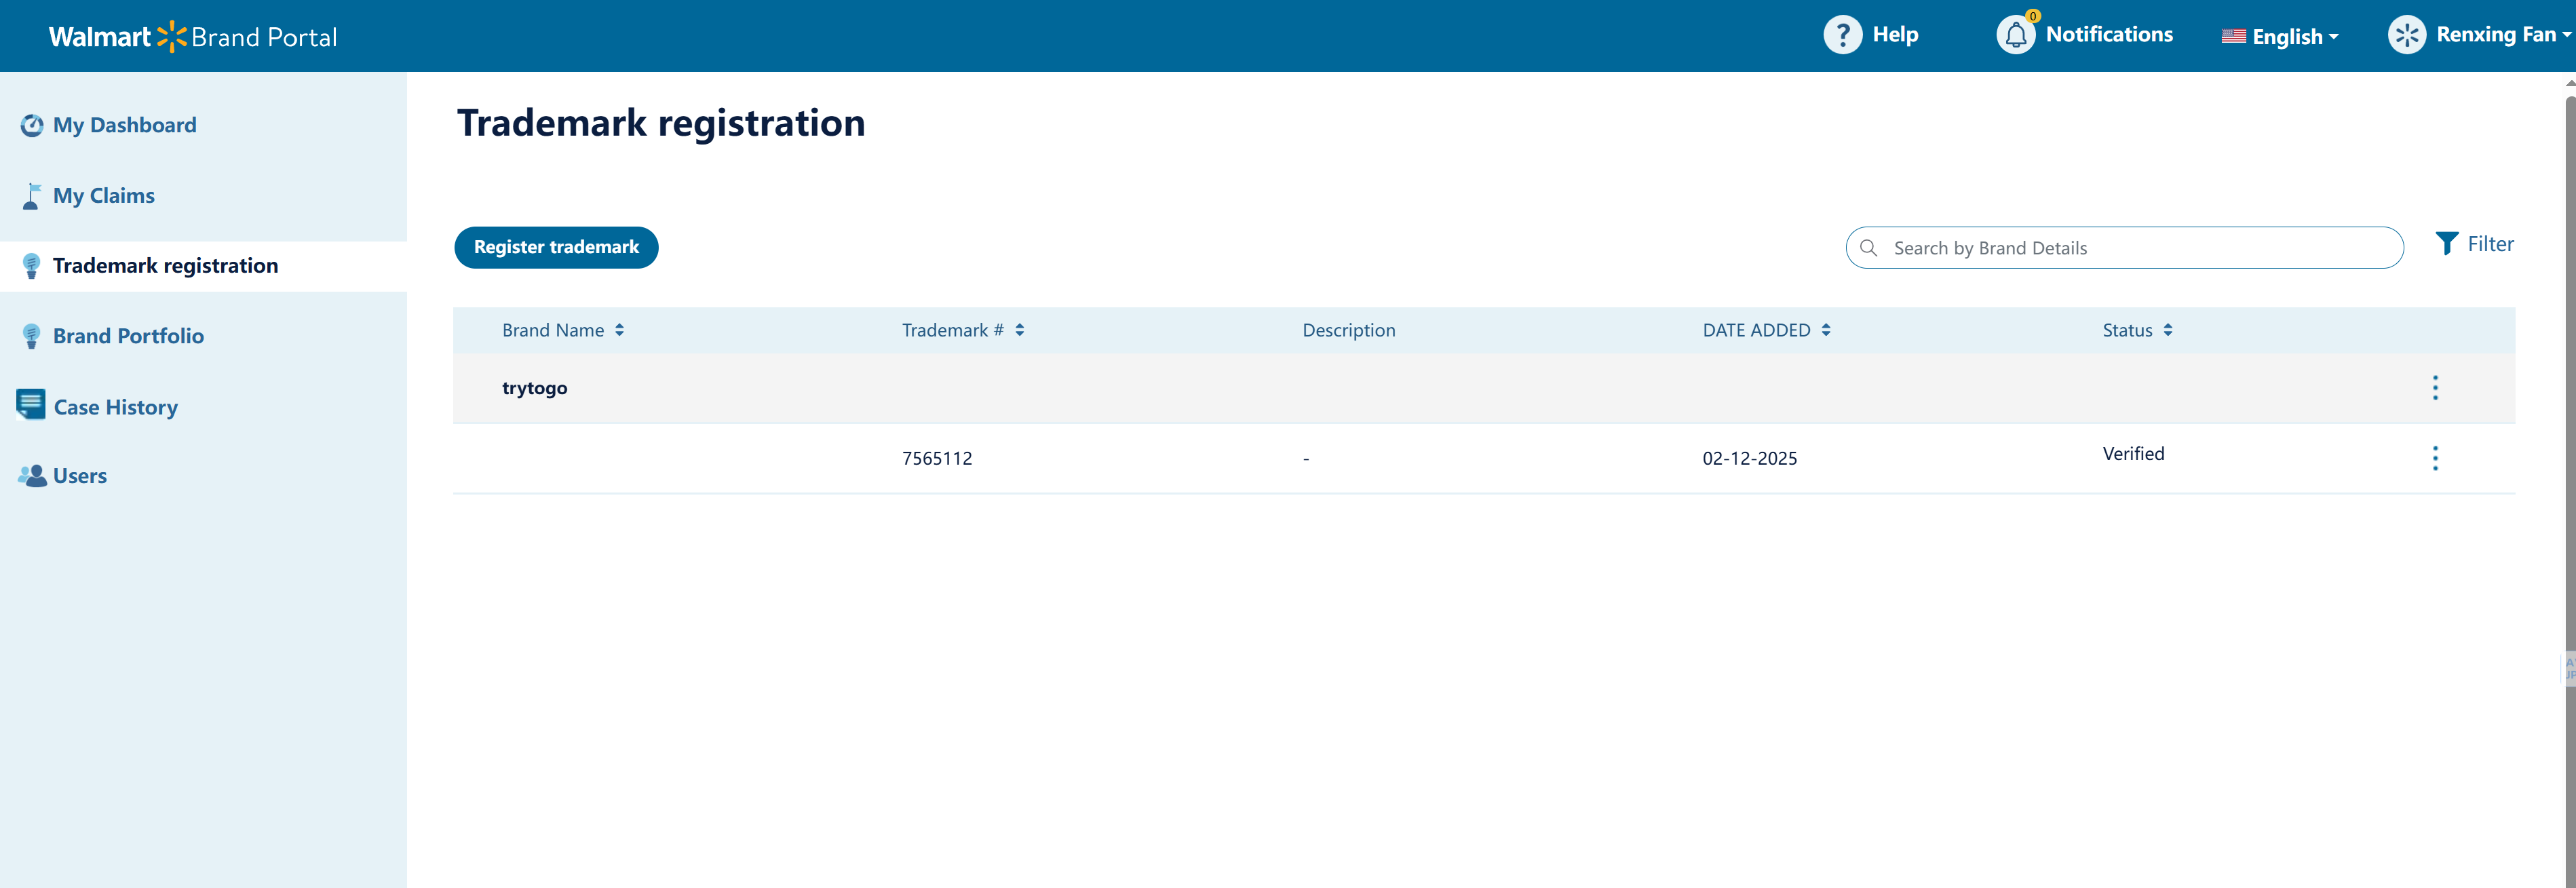Click the trytogo brand row

tap(1484, 388)
